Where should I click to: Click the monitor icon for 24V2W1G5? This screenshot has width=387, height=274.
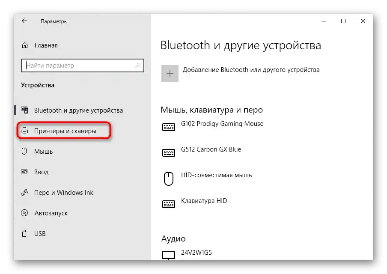(x=169, y=255)
